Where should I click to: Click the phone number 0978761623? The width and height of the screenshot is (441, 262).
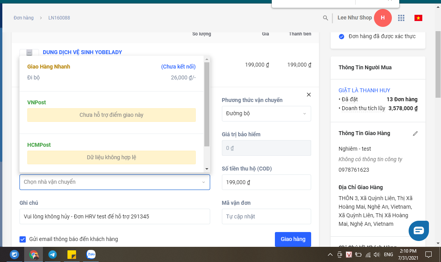354,170
